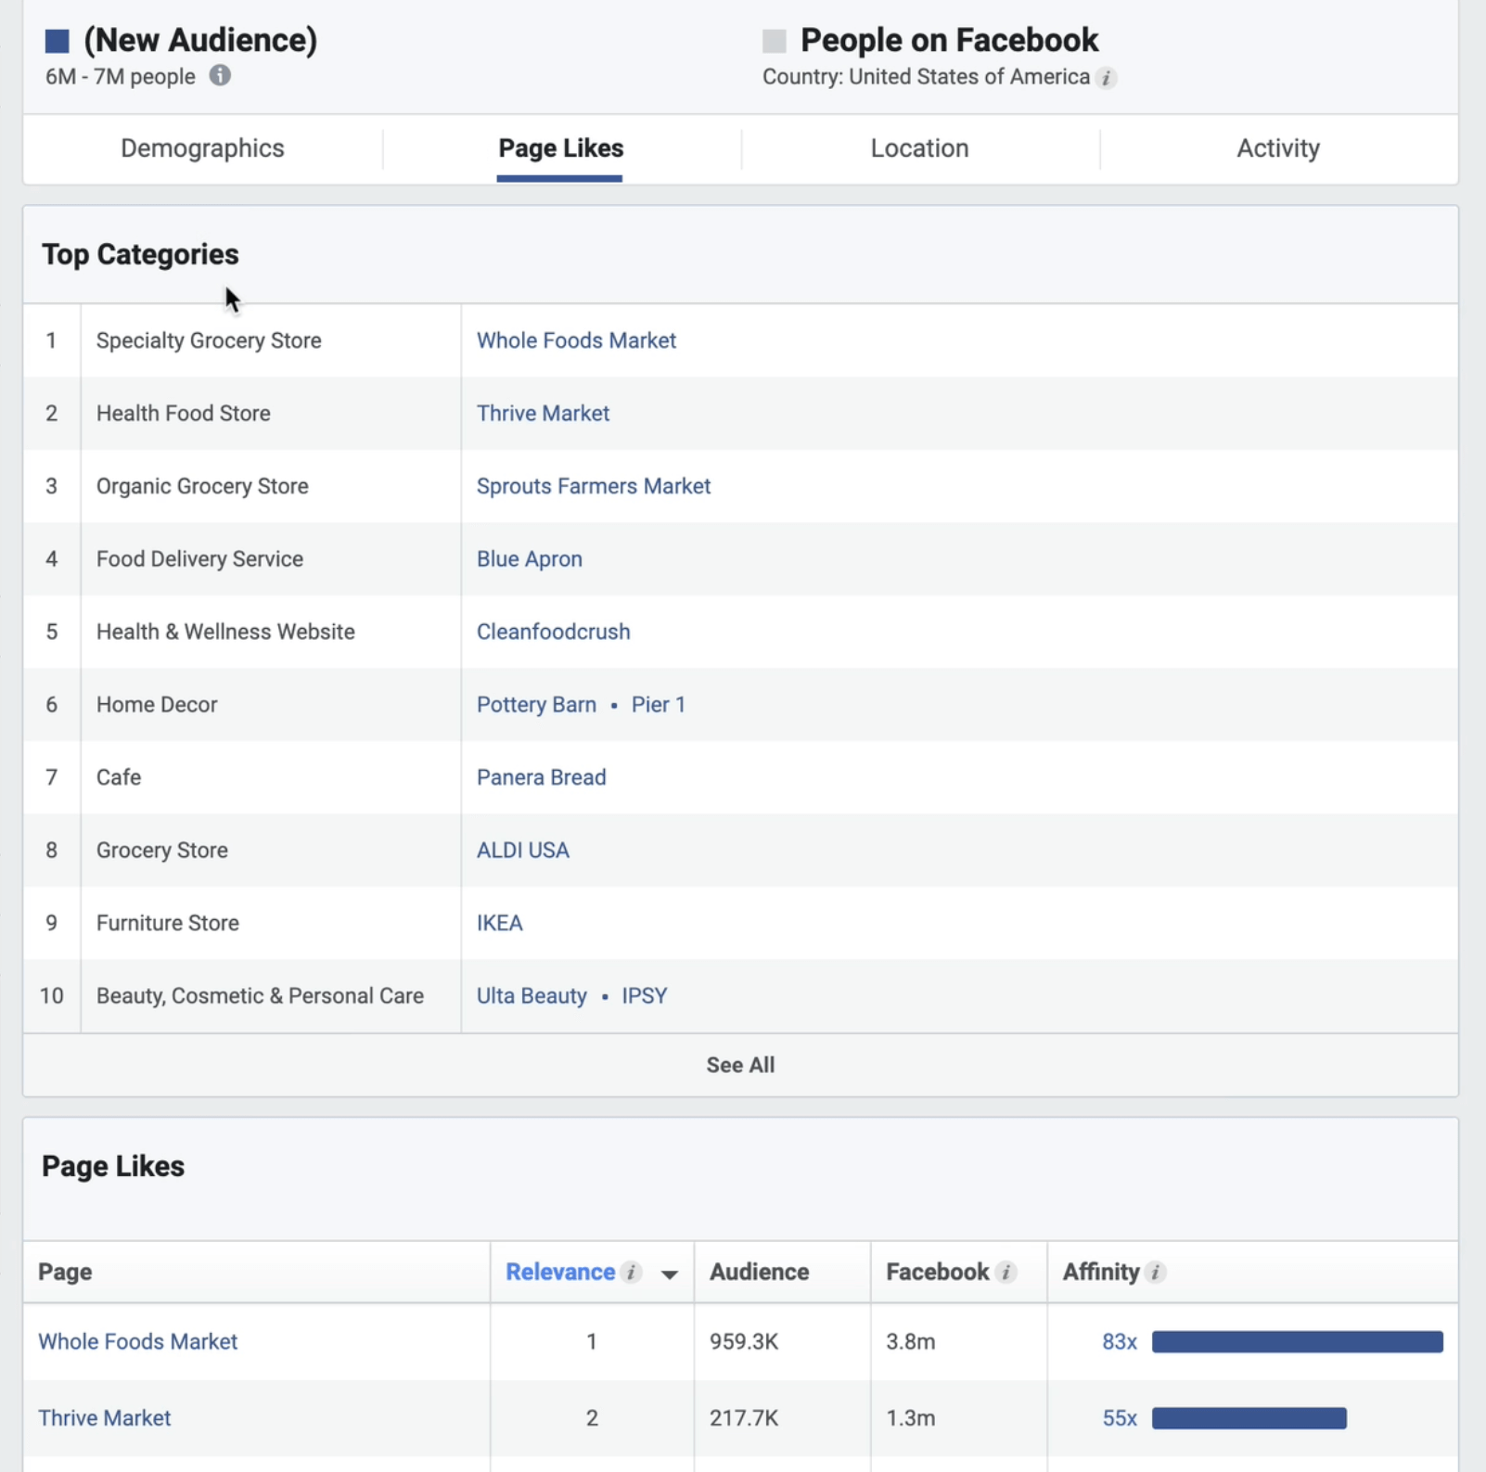Click the Specialty Grocery Store category
1486x1472 pixels.
point(209,340)
